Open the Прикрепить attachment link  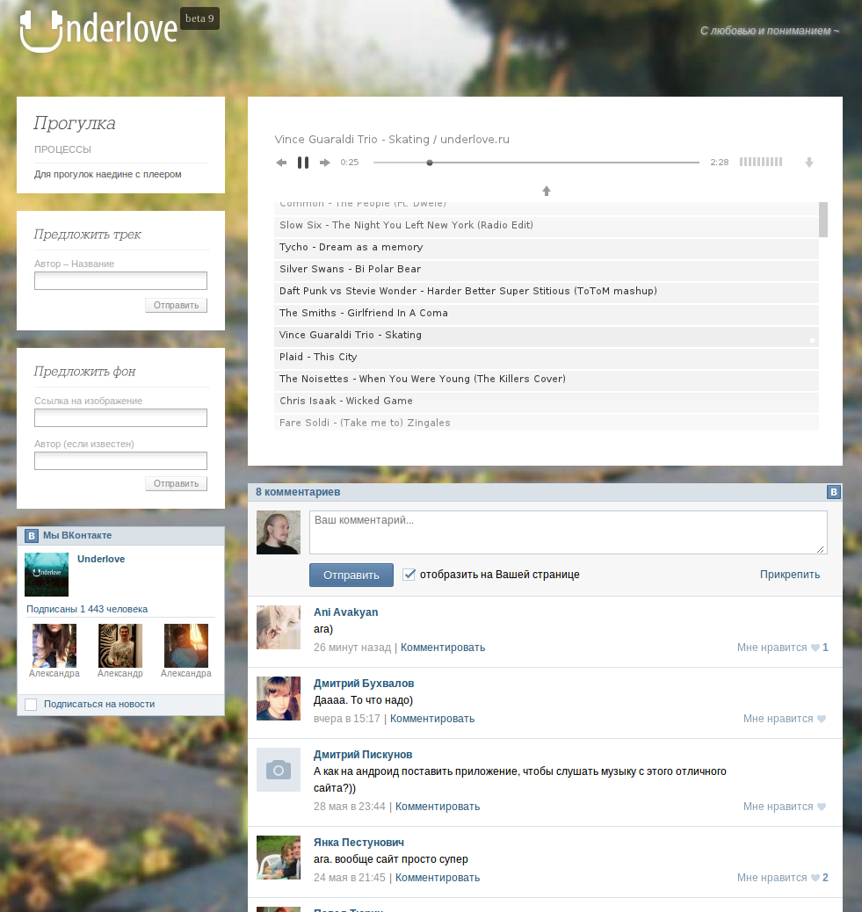point(789,575)
